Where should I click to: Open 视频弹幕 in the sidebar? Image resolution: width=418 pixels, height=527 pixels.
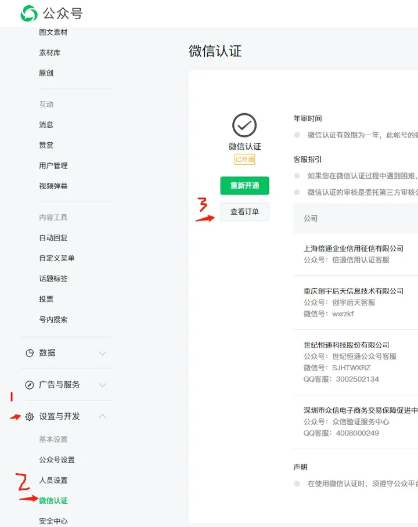pyautogui.click(x=53, y=186)
